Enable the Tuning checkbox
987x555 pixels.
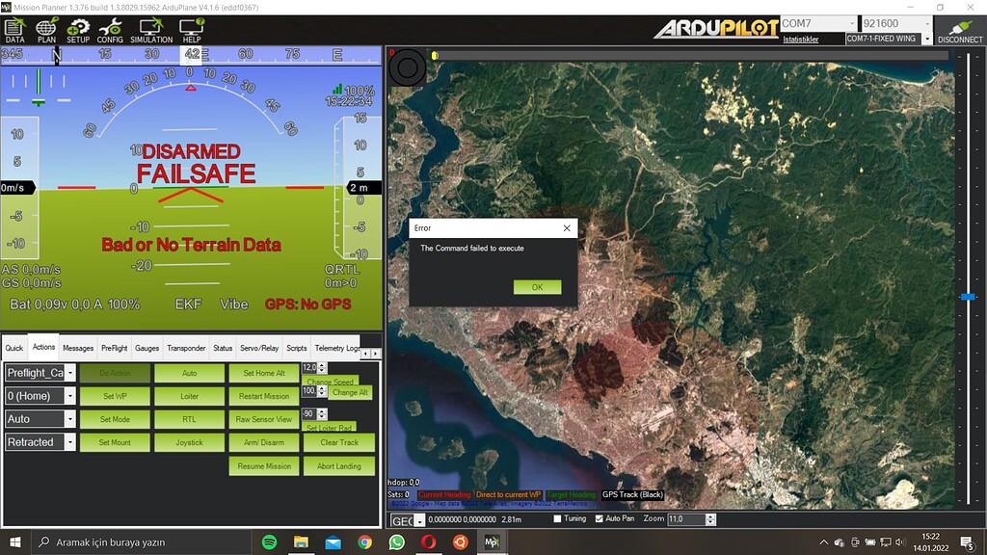tap(558, 519)
